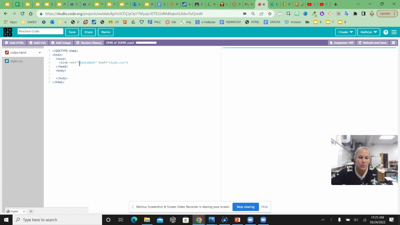Open the motion bookmark
The height and width of the screenshot is (225, 400).
292,22
